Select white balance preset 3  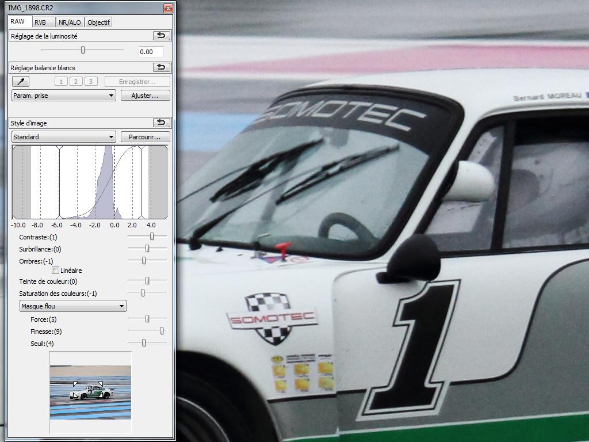click(91, 82)
